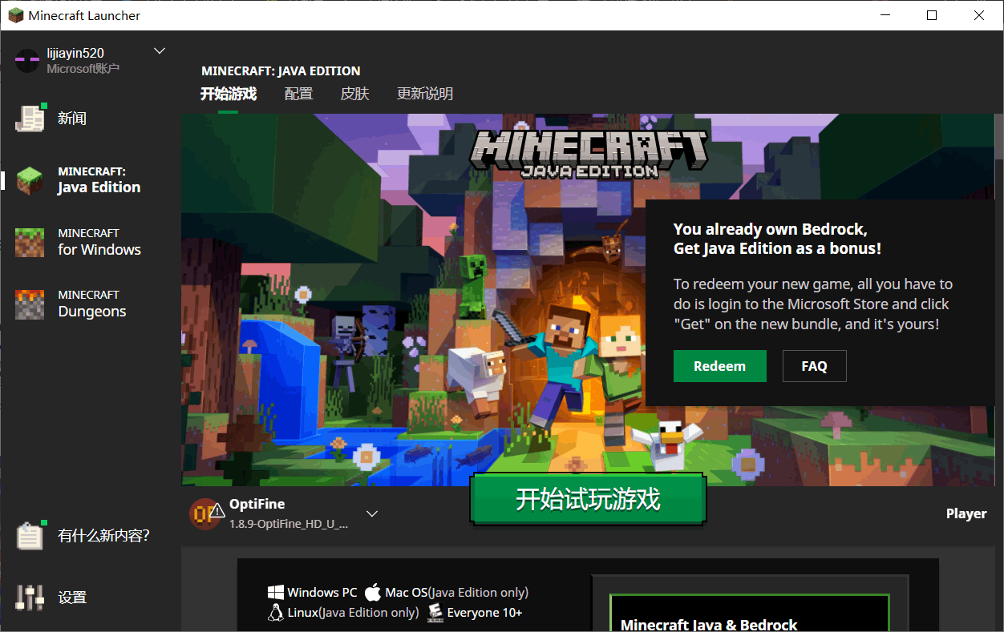This screenshot has height=632, width=1004.
Task: Expand the lijiayin520 account dropdown
Action: (x=160, y=51)
